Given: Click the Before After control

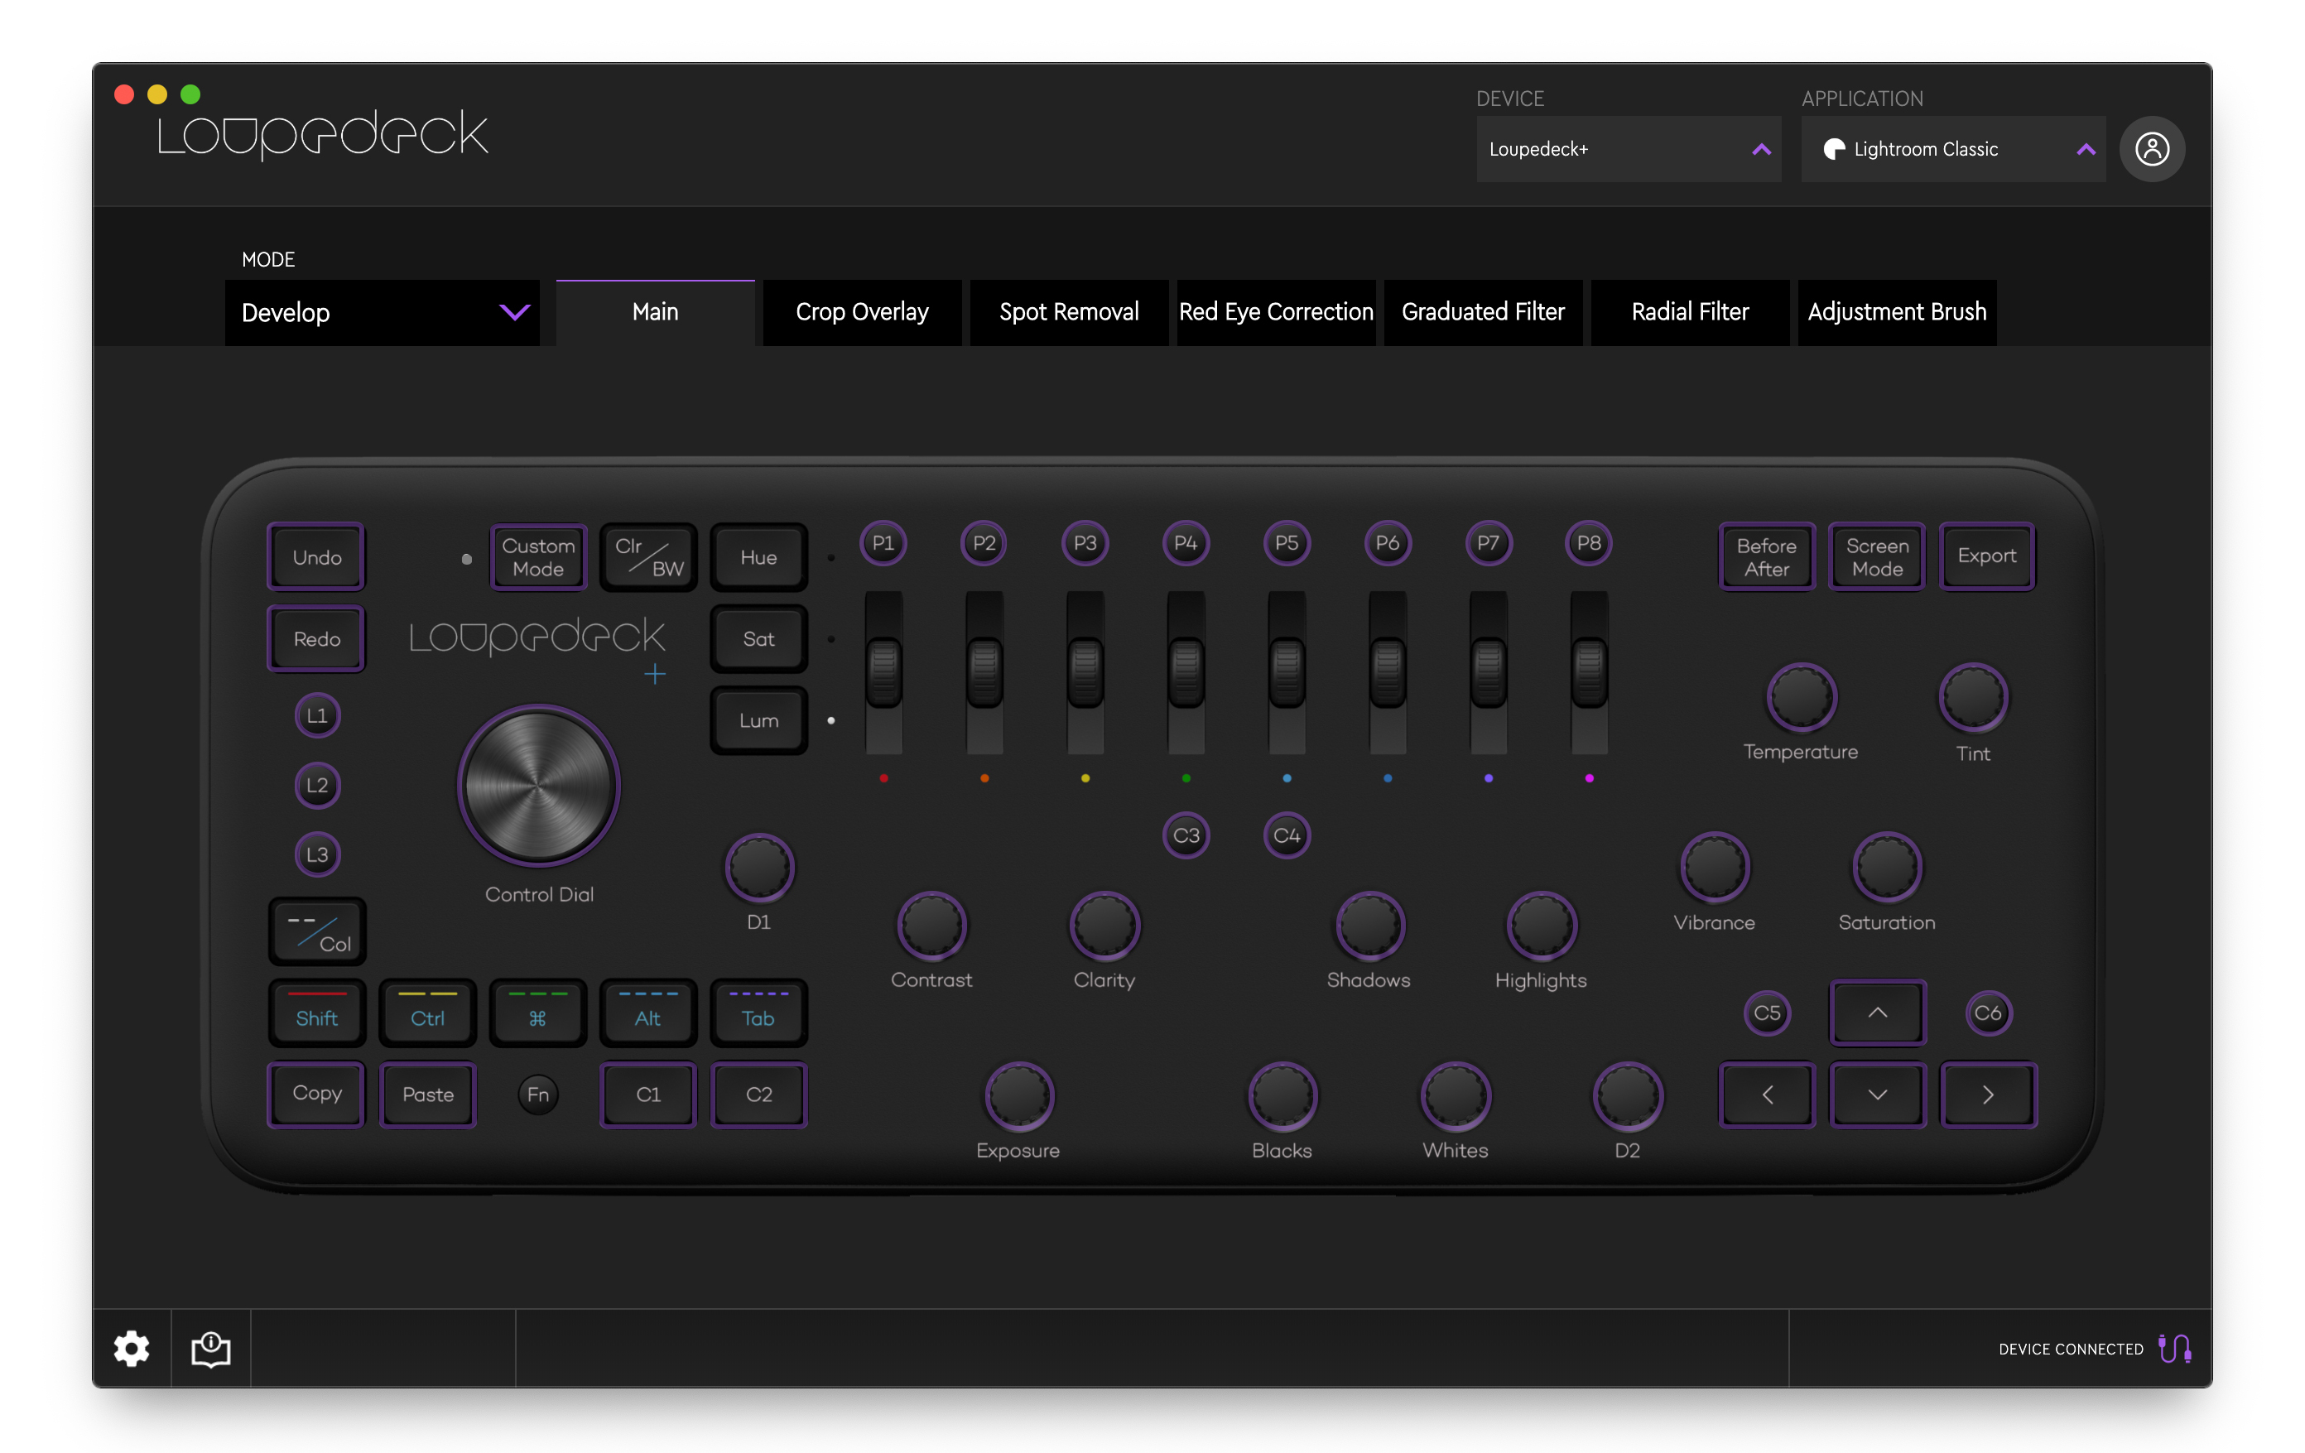Looking at the screenshot, I should (1766, 556).
